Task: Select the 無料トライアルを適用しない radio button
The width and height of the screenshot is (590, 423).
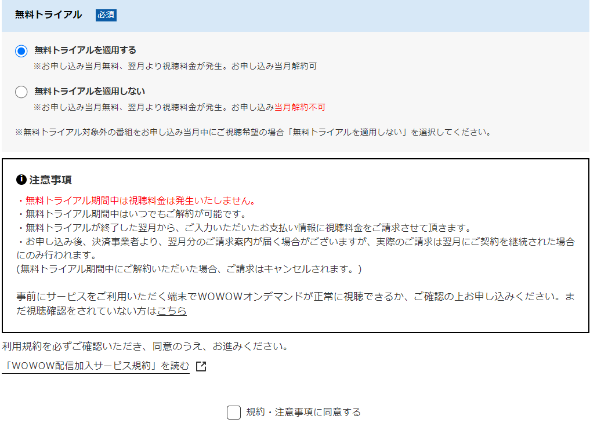Action: (21, 92)
